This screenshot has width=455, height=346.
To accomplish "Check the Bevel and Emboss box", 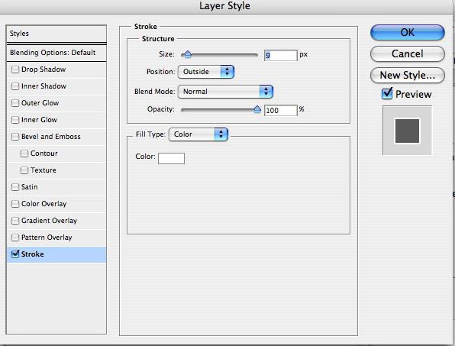I will [15, 137].
